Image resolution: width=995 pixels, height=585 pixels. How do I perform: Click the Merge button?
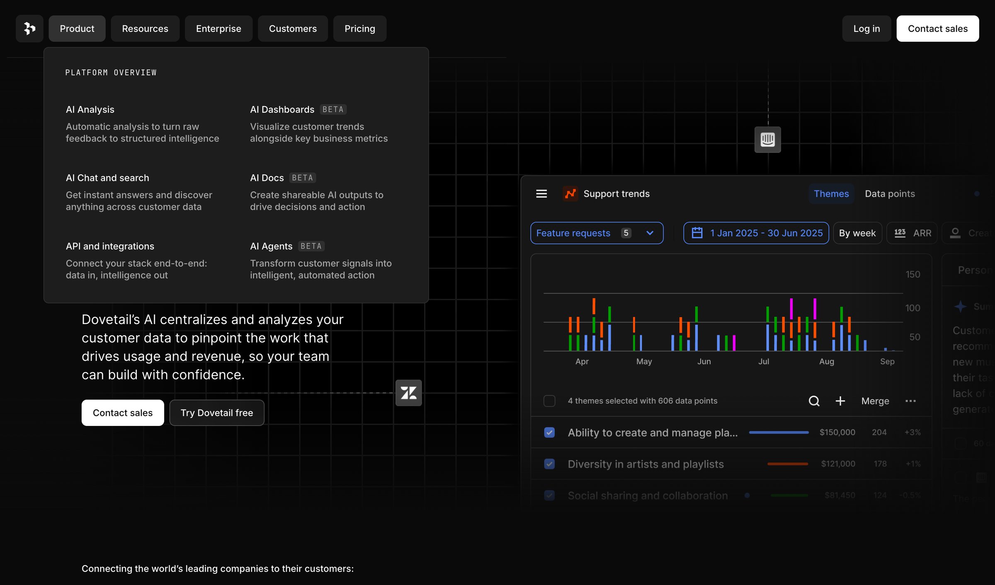coord(875,401)
